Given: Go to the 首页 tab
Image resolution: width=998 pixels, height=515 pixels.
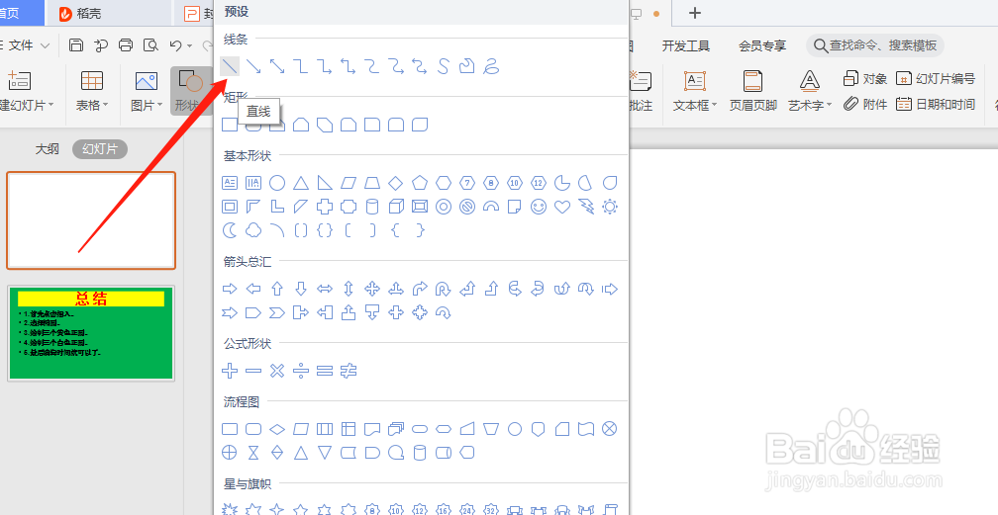Looking at the screenshot, I should click(x=10, y=13).
